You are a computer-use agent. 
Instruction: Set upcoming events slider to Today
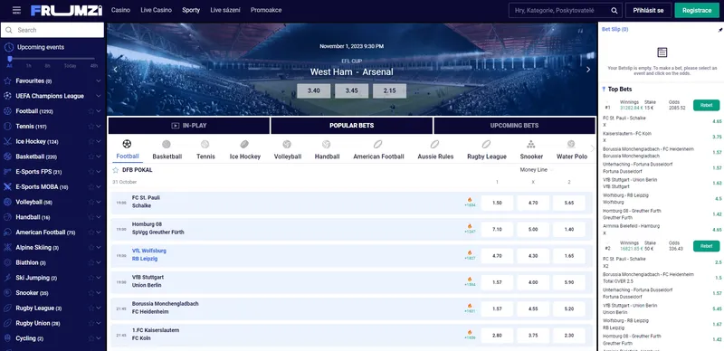click(70, 66)
